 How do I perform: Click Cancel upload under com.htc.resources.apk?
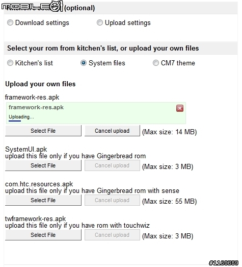[112, 200]
